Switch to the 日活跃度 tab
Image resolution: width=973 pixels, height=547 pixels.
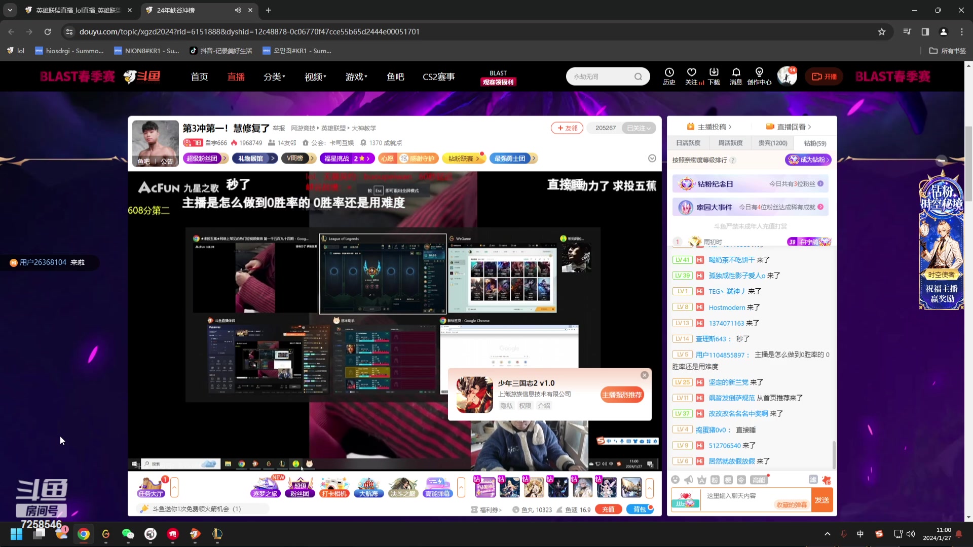tap(688, 143)
